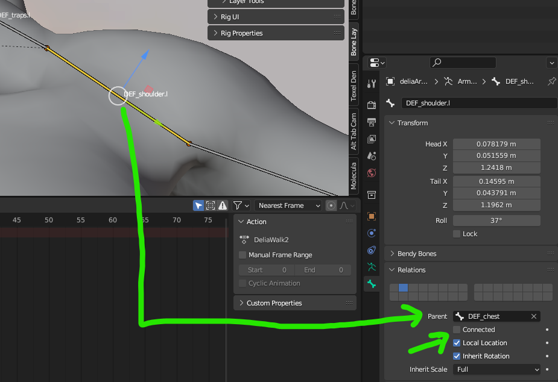Expand the Bendy Bones panel

point(471,254)
